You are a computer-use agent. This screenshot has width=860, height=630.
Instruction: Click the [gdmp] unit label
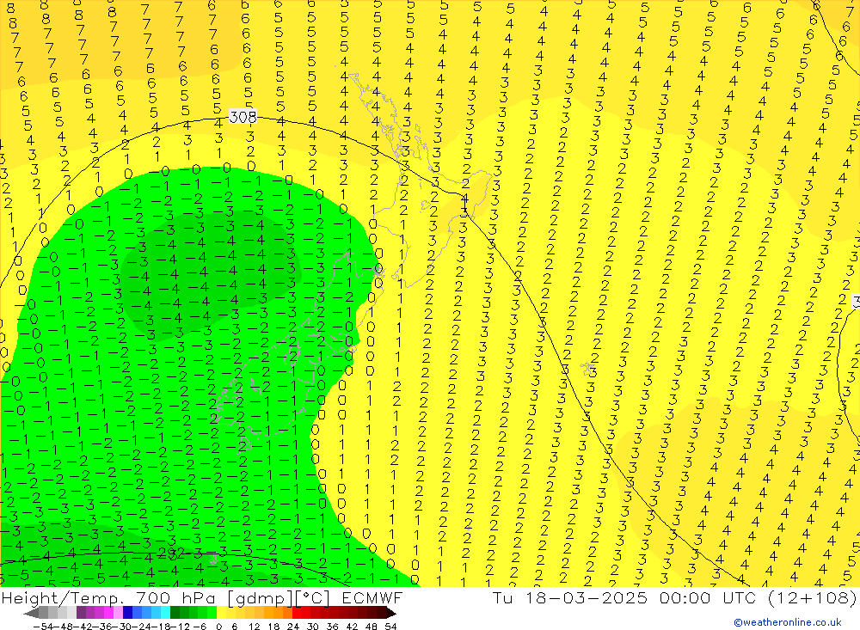(x=261, y=598)
